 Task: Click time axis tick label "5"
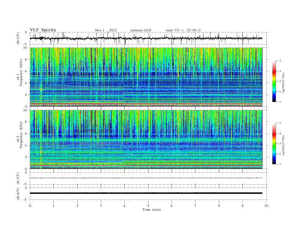click(148, 206)
